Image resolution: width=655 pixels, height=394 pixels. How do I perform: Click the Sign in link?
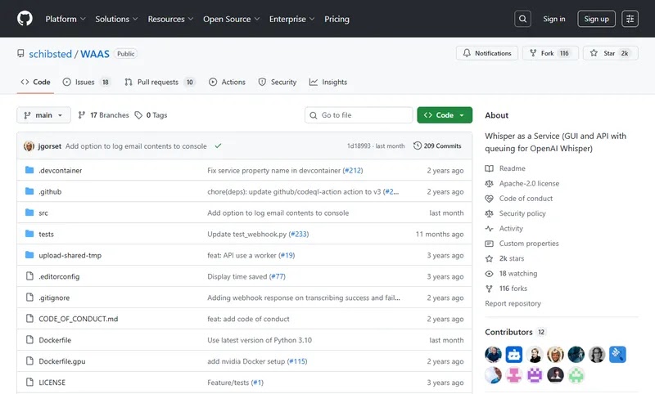click(554, 19)
